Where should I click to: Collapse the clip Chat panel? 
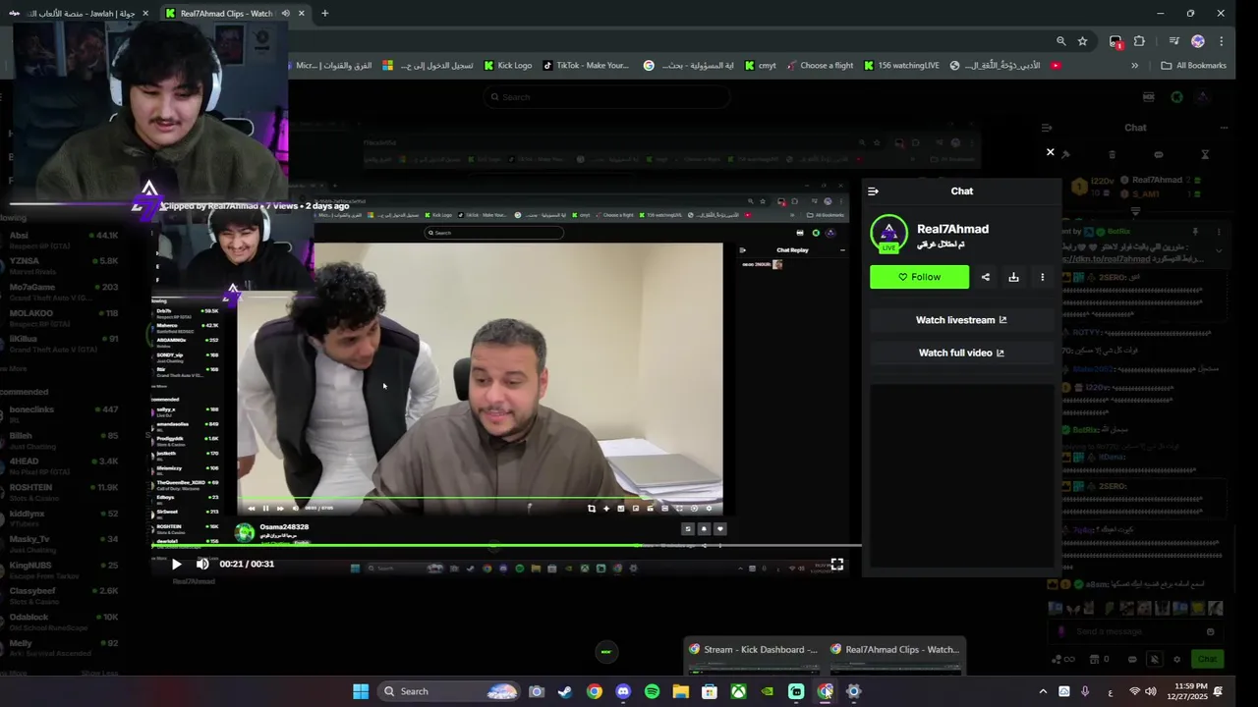873,191
